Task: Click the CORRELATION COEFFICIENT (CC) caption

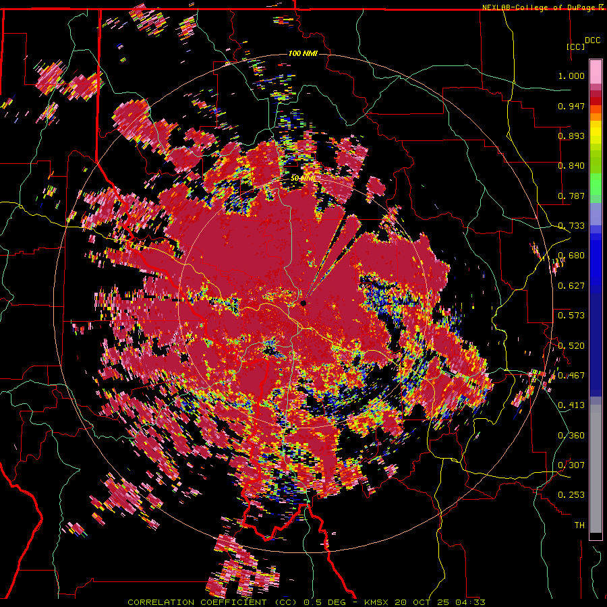Action: tap(212, 602)
